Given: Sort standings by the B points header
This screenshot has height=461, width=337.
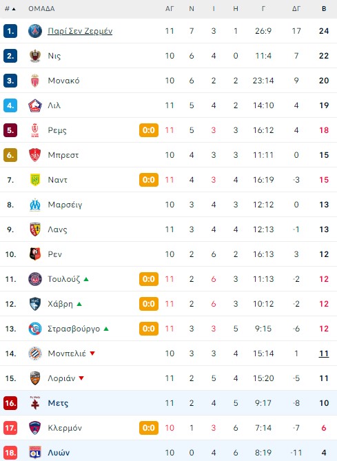Looking at the screenshot, I should pos(324,9).
